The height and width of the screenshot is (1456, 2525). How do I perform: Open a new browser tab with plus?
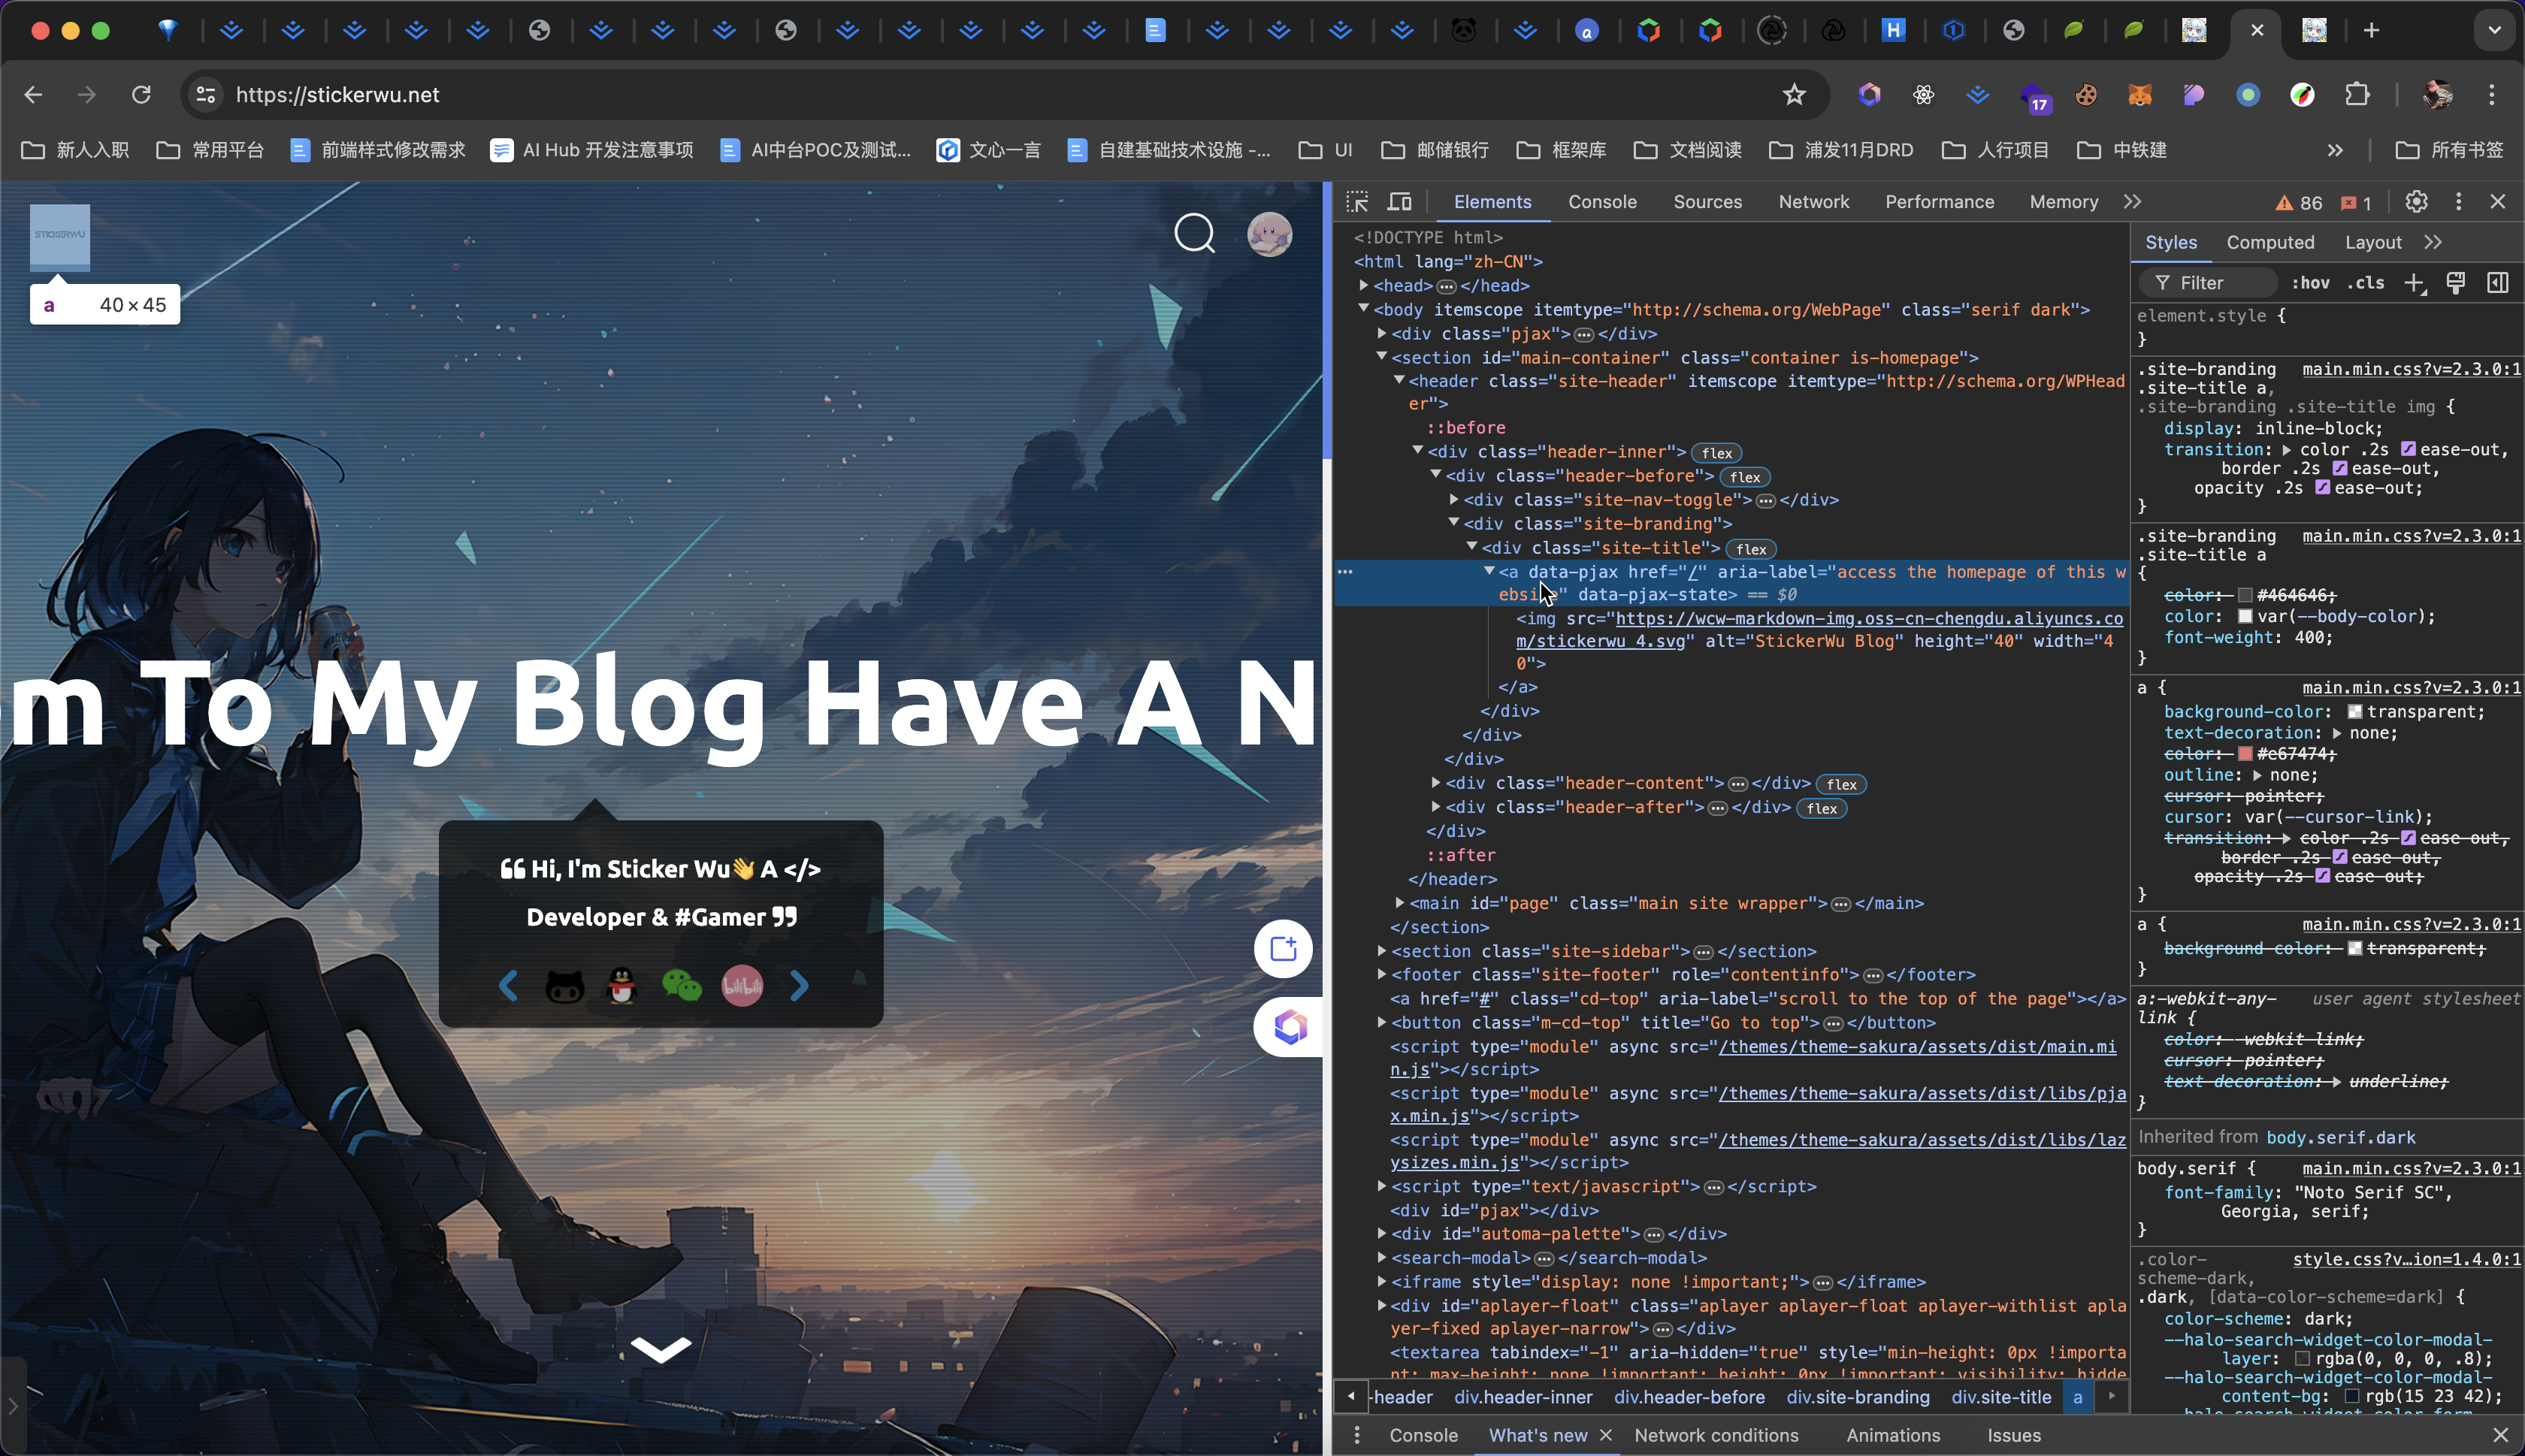[2371, 30]
